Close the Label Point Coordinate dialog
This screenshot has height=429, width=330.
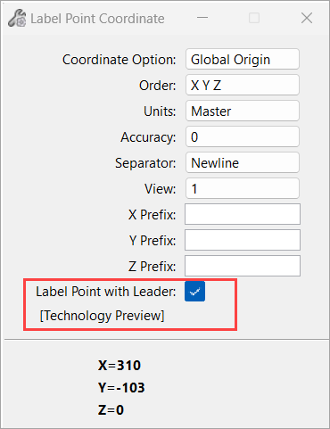point(307,18)
